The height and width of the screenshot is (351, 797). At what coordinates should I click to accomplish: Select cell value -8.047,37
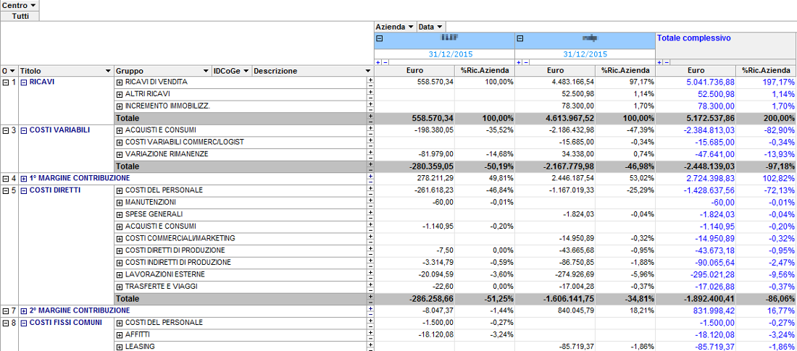click(438, 310)
